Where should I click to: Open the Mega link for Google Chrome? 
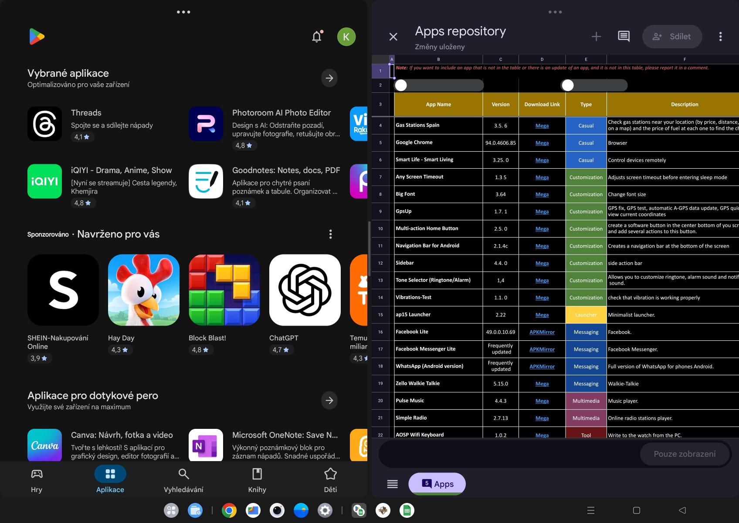[542, 143]
